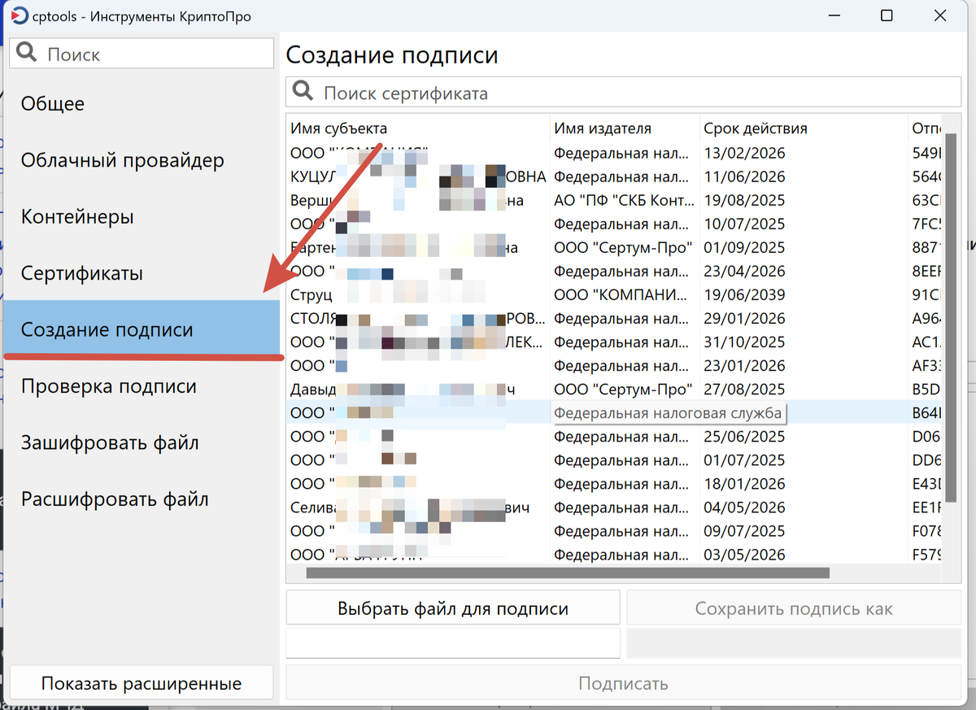Select the row with date 31/10/2025

614,342
